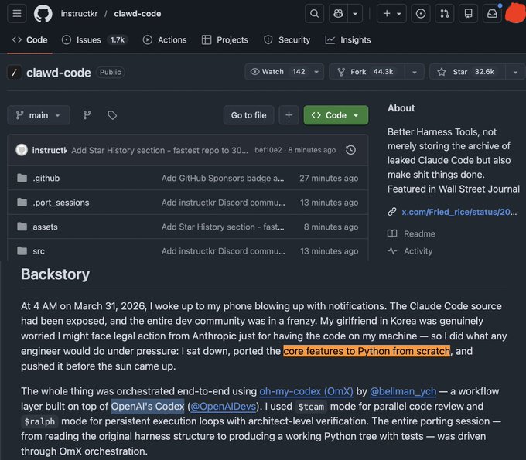This screenshot has width=526, height=460.
Task: Click the Go to file button
Action: click(x=248, y=115)
